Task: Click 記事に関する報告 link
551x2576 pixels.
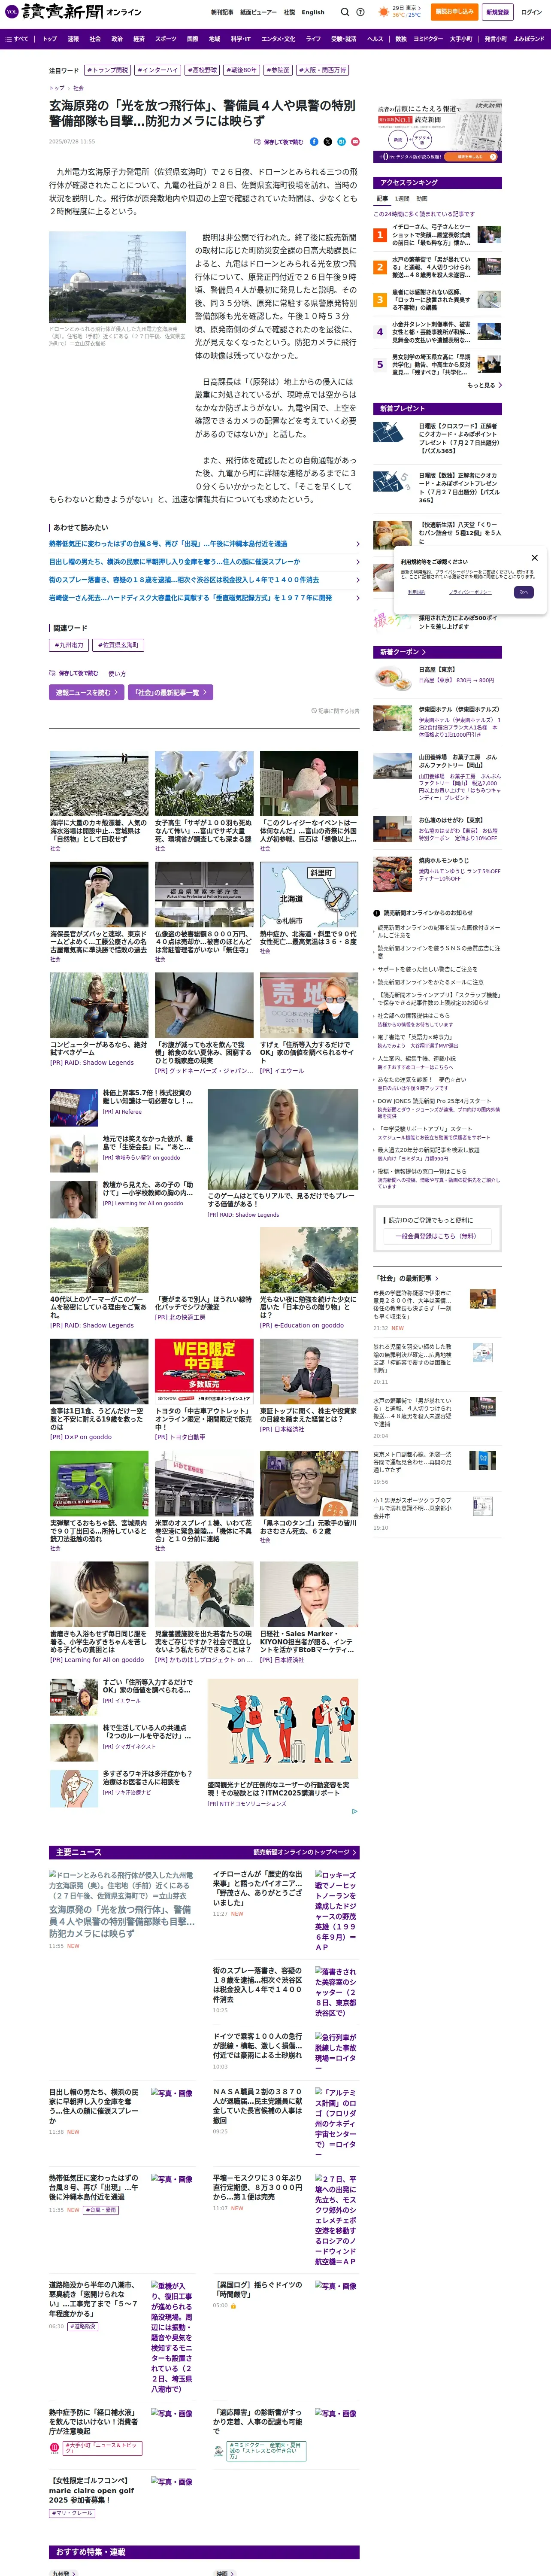Action: [x=336, y=711]
